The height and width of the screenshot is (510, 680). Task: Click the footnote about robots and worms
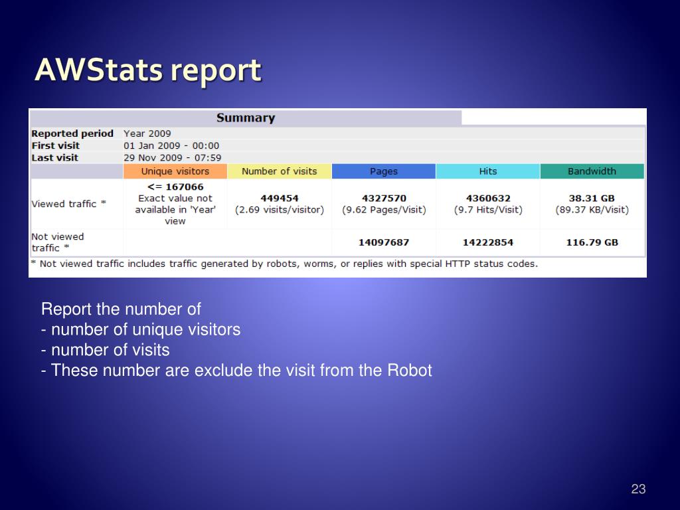tap(284, 264)
